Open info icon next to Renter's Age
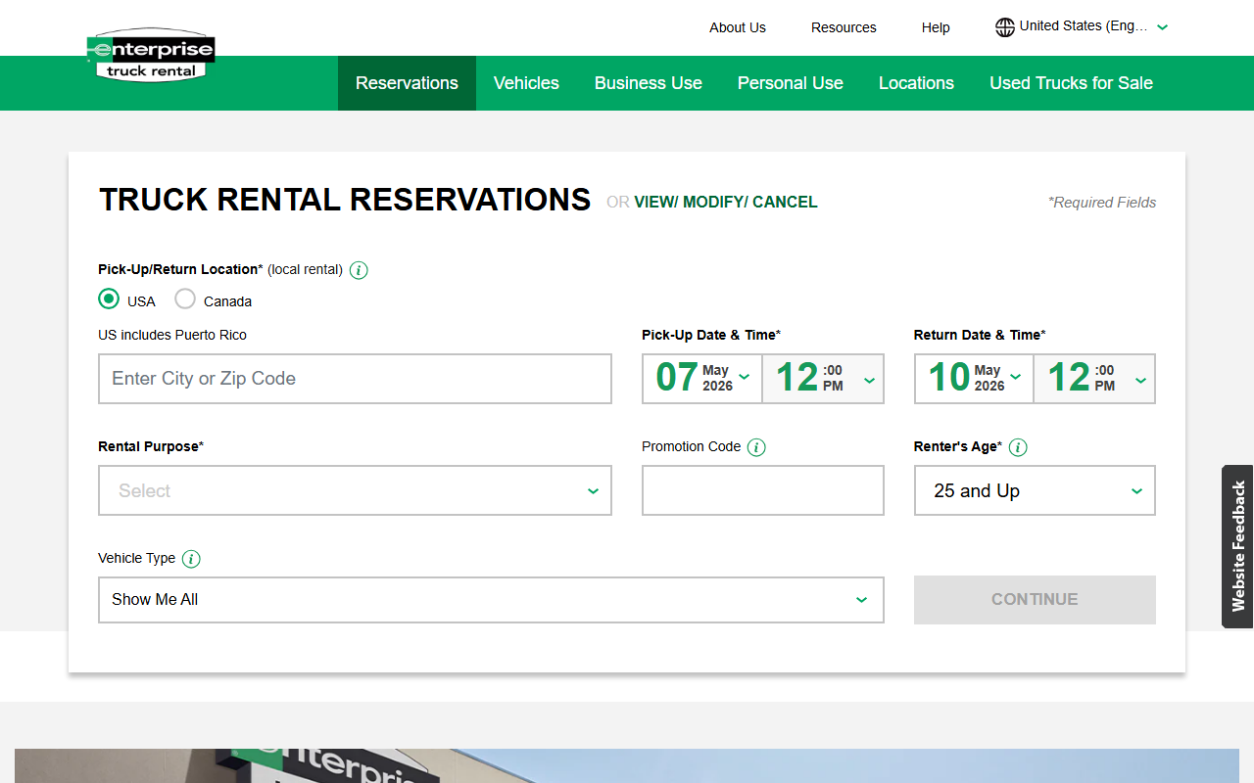Image resolution: width=1254 pixels, height=783 pixels. coord(1018,447)
